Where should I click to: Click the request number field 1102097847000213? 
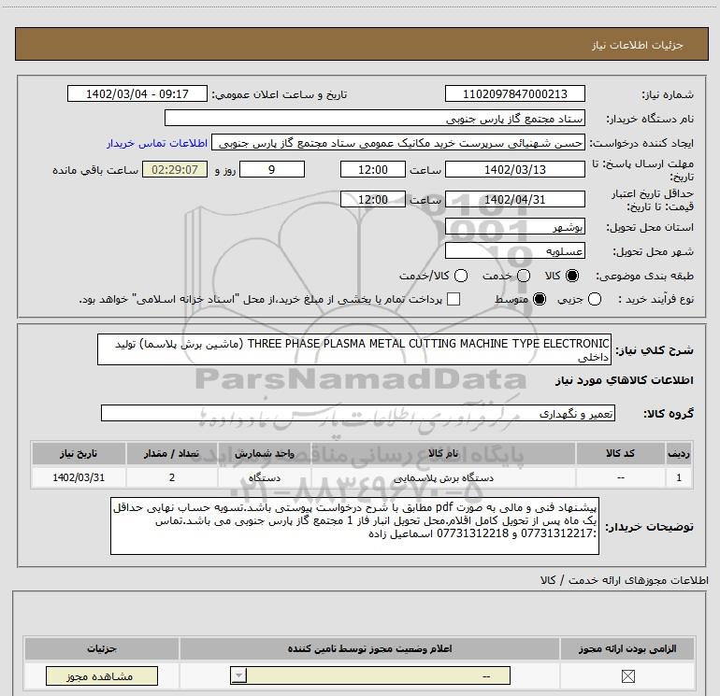coord(514,93)
